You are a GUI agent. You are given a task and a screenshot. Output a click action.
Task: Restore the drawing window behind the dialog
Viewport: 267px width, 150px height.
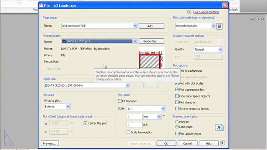257,18
